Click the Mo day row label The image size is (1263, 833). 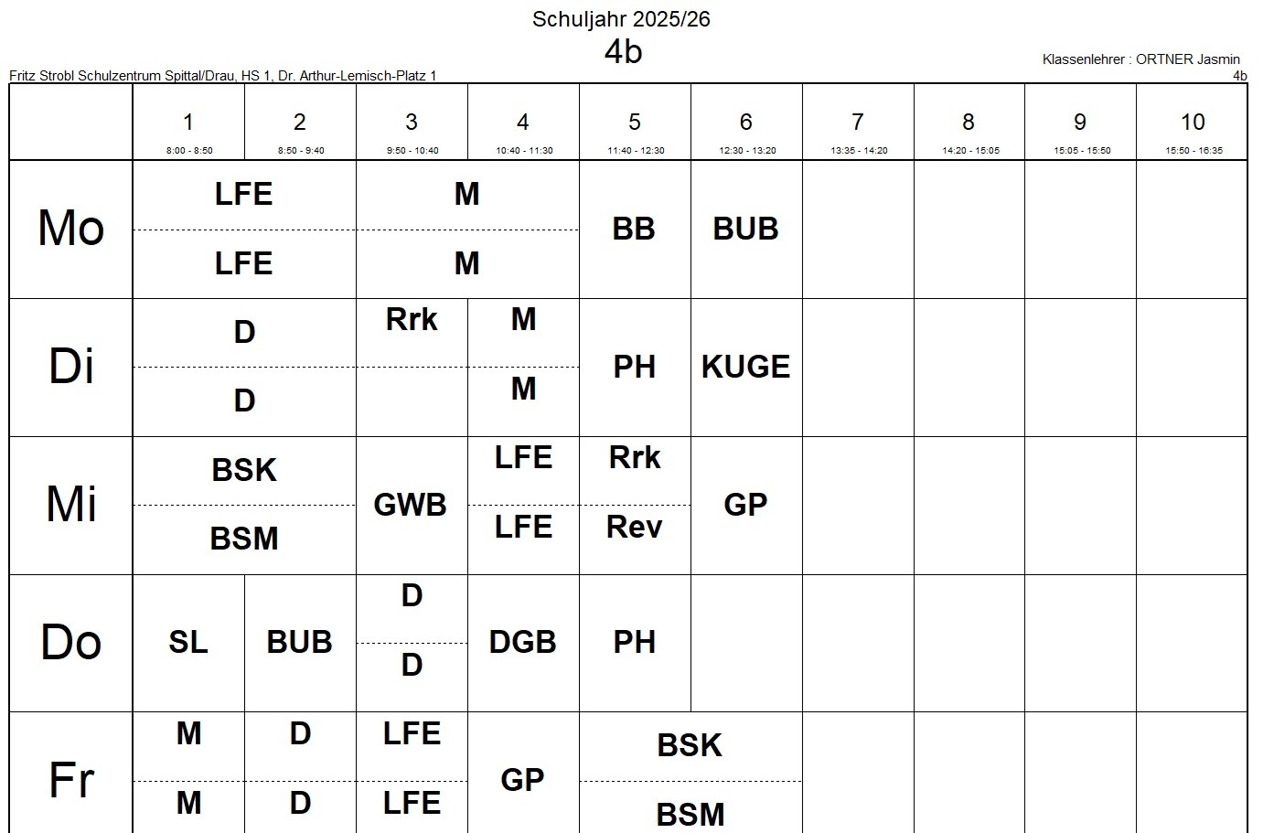pyautogui.click(x=71, y=229)
